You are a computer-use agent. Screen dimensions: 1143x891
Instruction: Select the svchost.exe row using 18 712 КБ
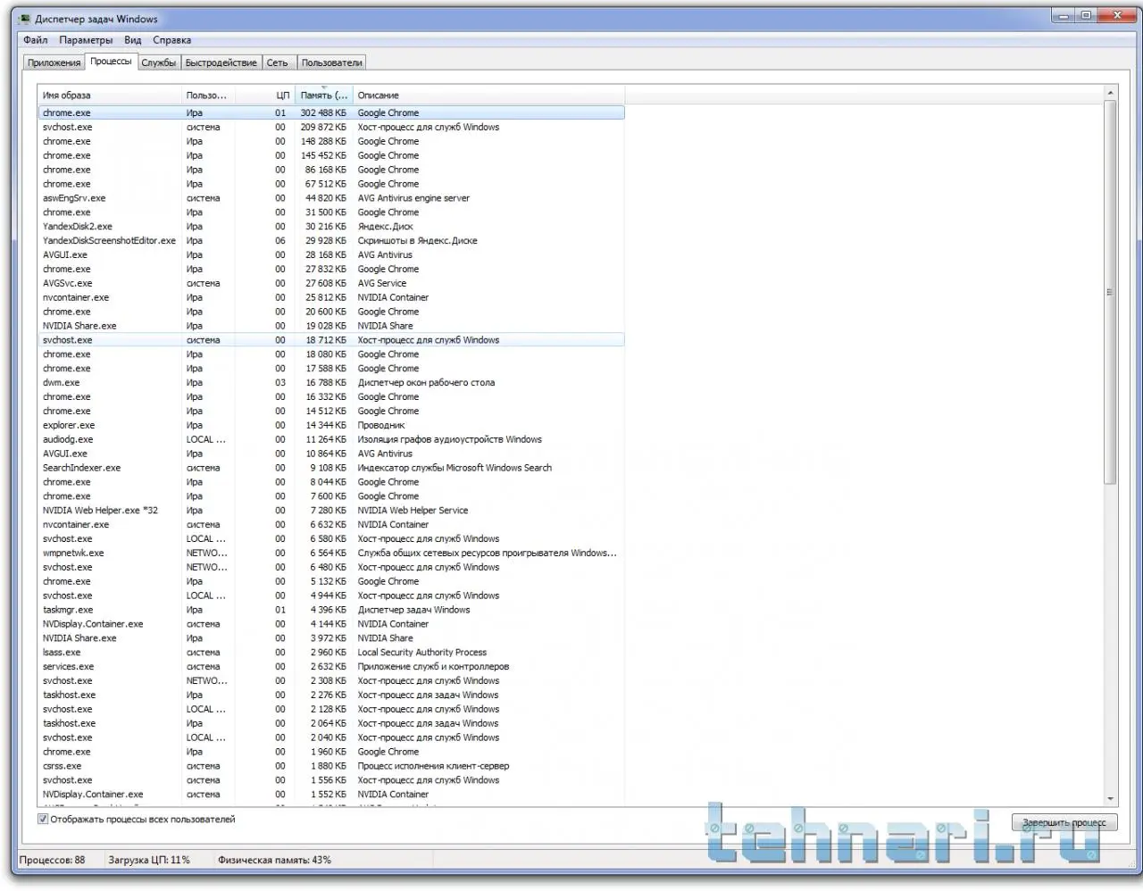coord(331,340)
